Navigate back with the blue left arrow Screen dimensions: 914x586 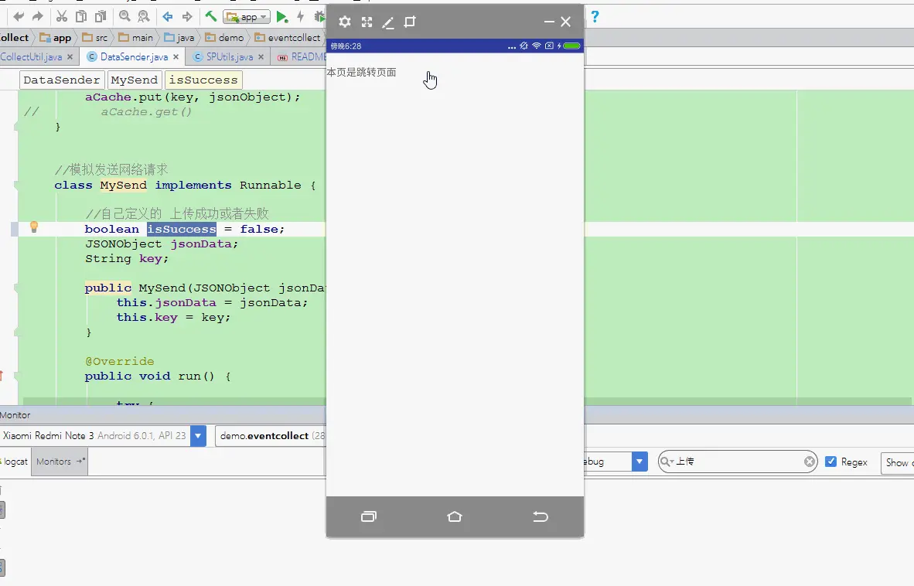pyautogui.click(x=168, y=17)
